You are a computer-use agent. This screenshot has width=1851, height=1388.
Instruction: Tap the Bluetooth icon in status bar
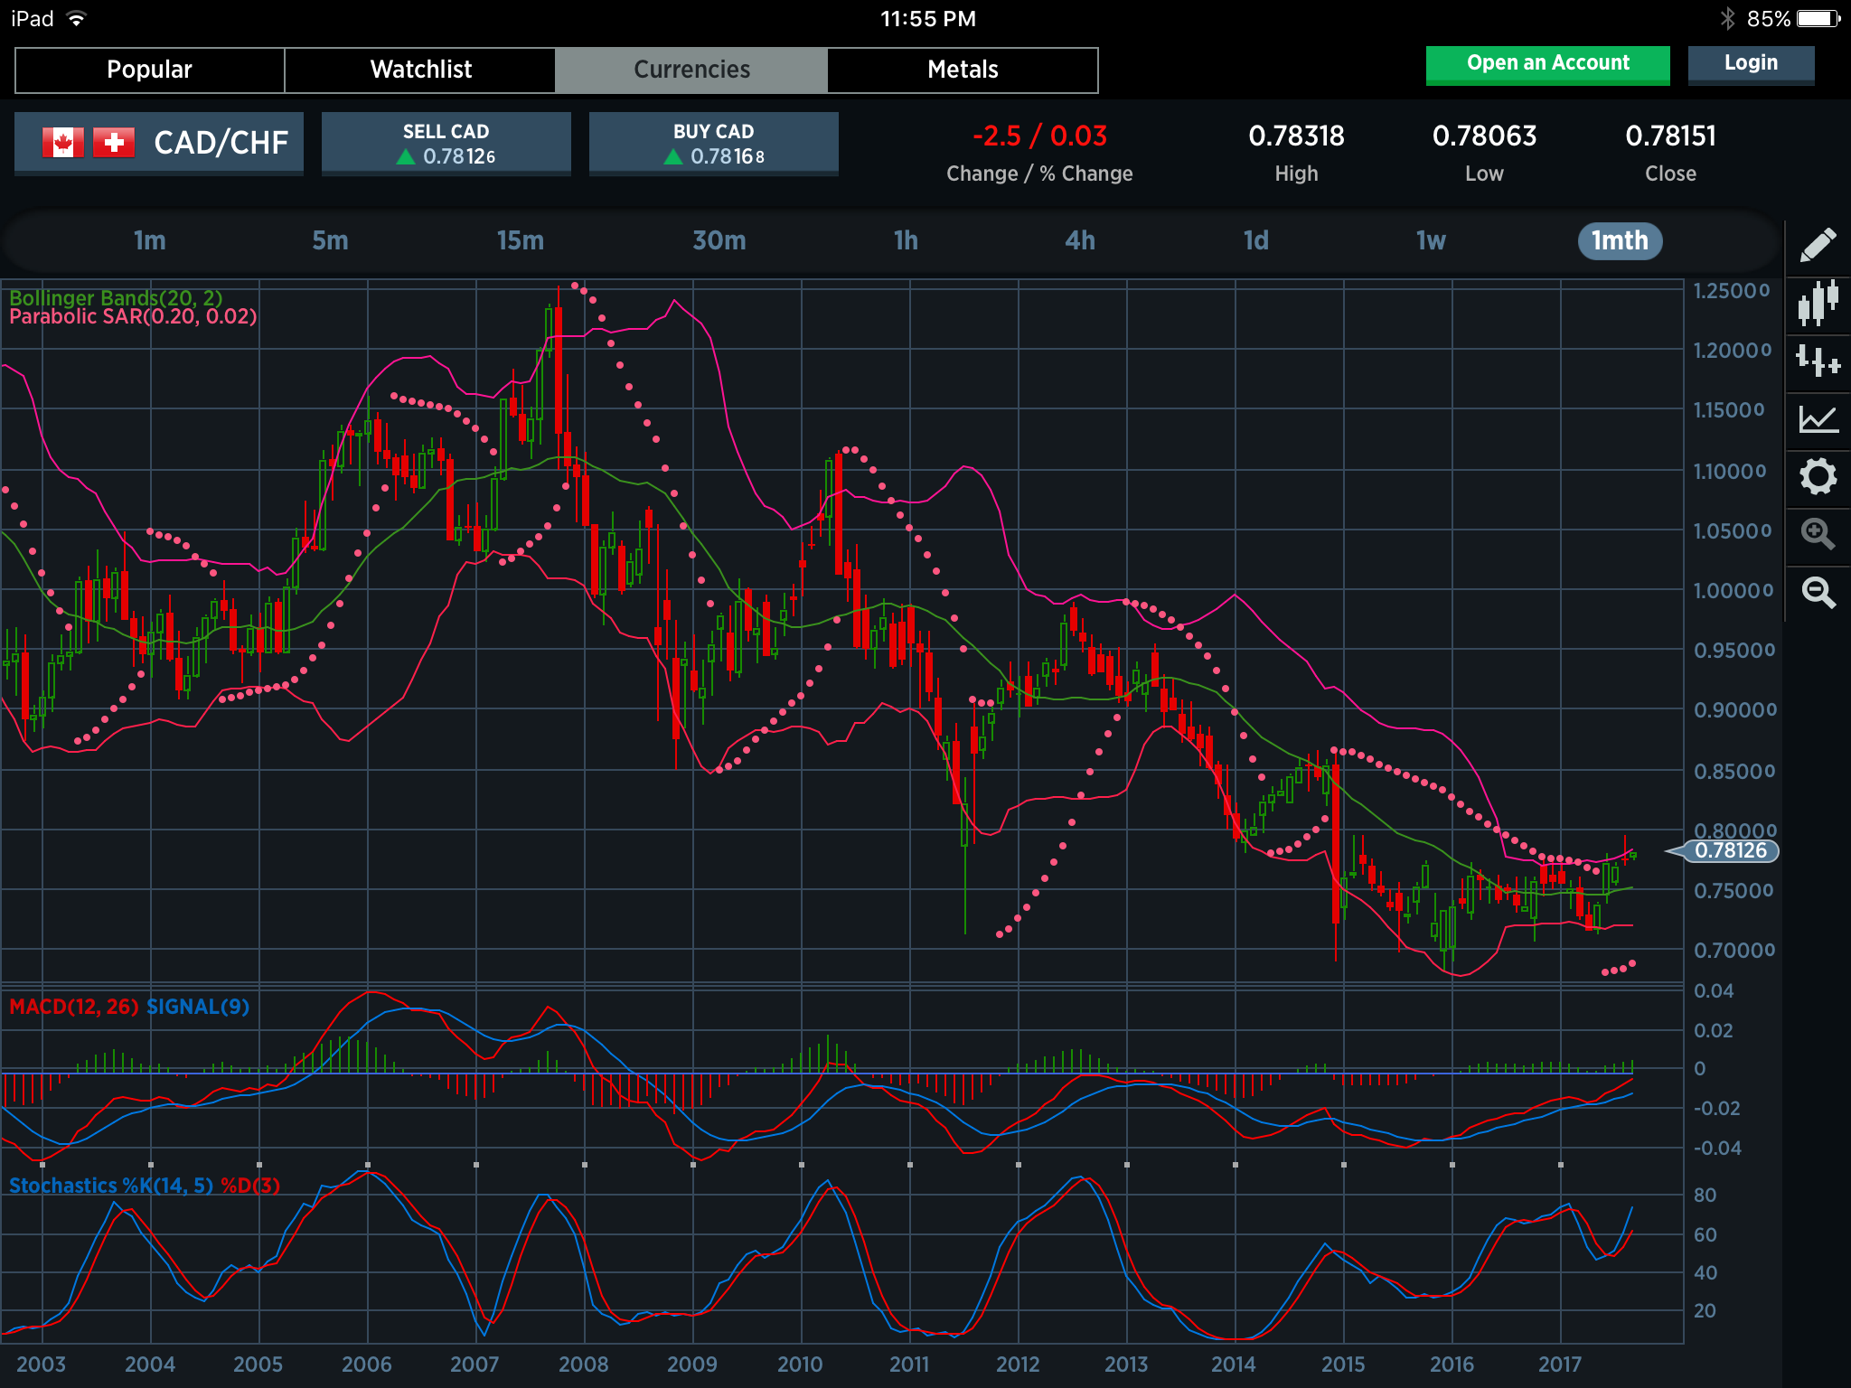coord(1727,19)
